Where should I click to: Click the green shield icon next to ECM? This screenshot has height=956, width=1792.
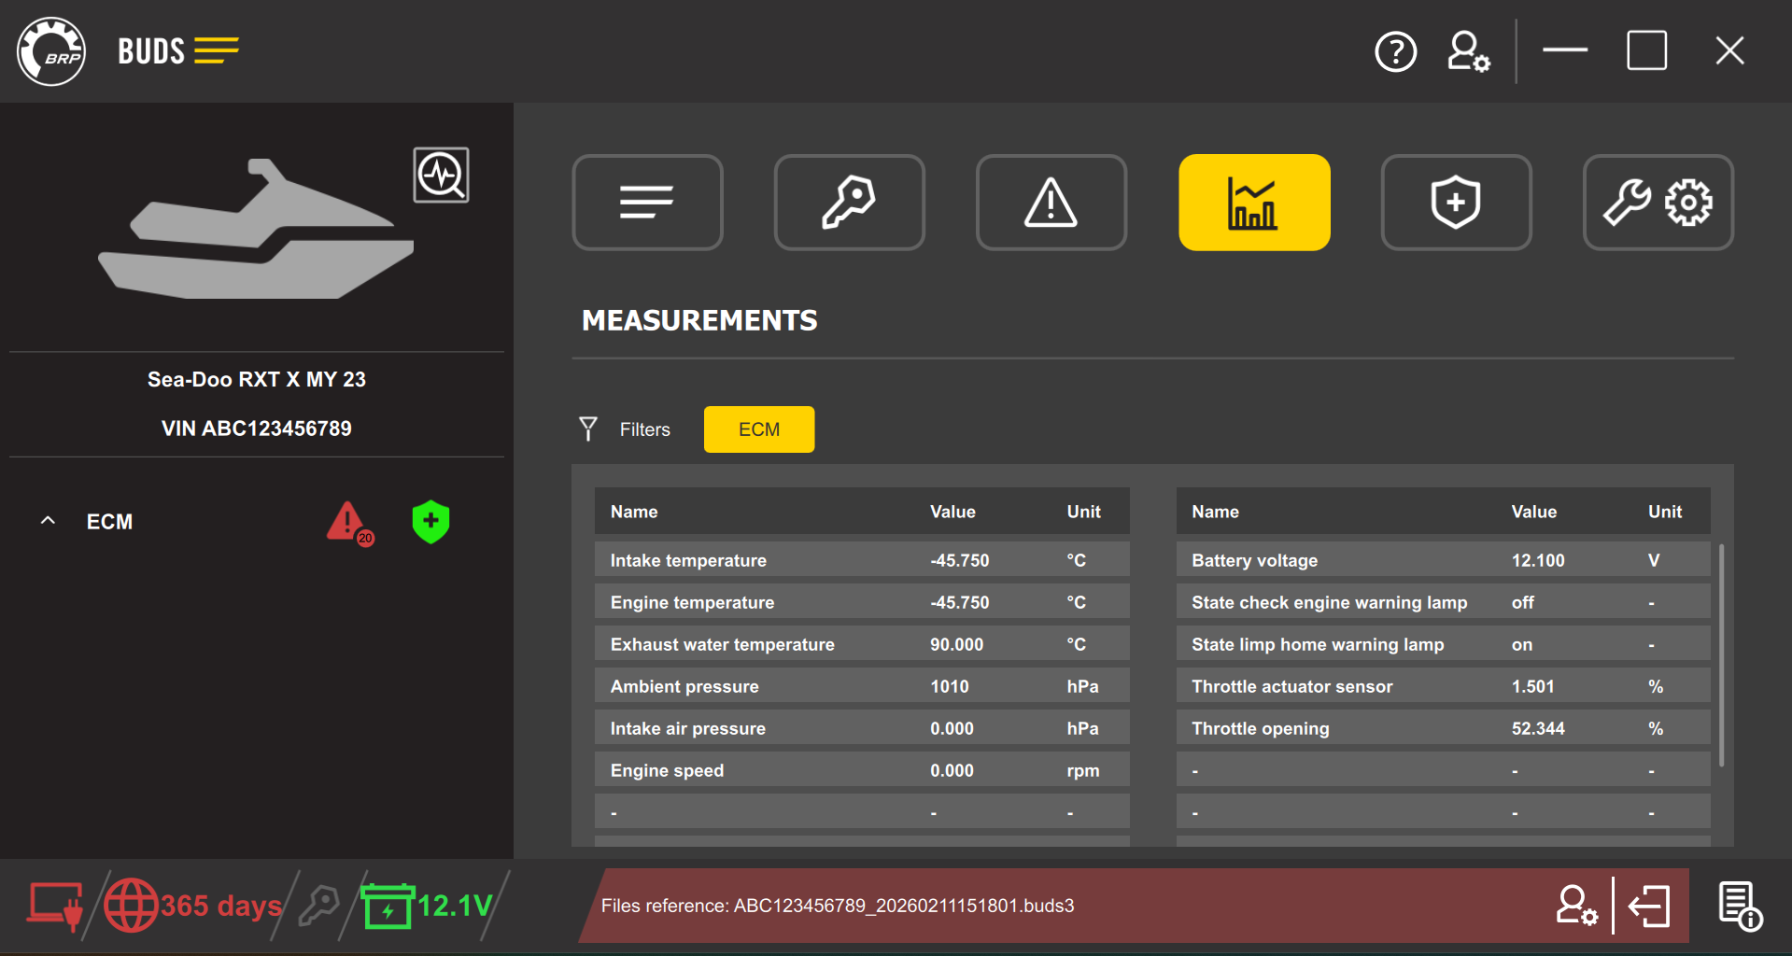430,522
